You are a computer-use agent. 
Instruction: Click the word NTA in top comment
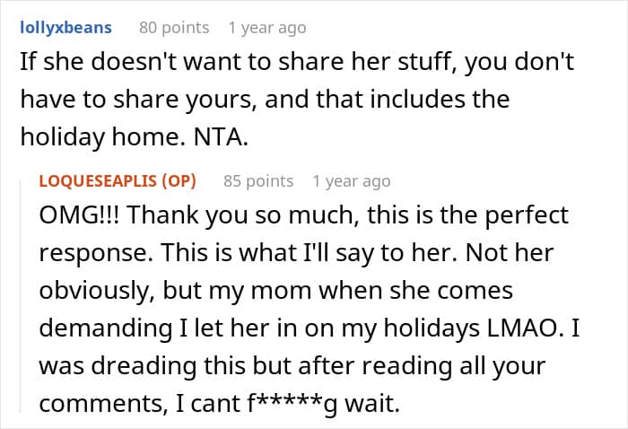pos(221,137)
